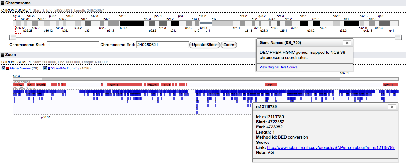Image resolution: width=406 pixels, height=163 pixels.
Task: Close the Gene Names (DS_700) popup
Action: point(347,43)
